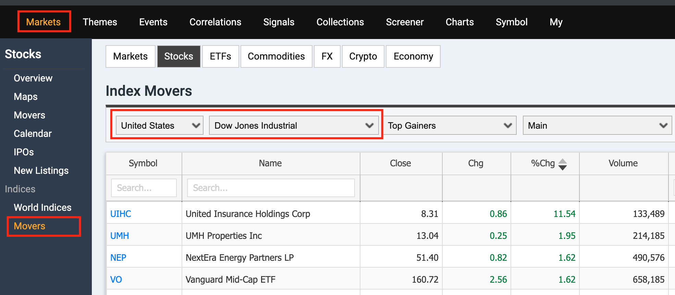Switch to the Crypto tab
675x295 pixels.
[x=363, y=56]
